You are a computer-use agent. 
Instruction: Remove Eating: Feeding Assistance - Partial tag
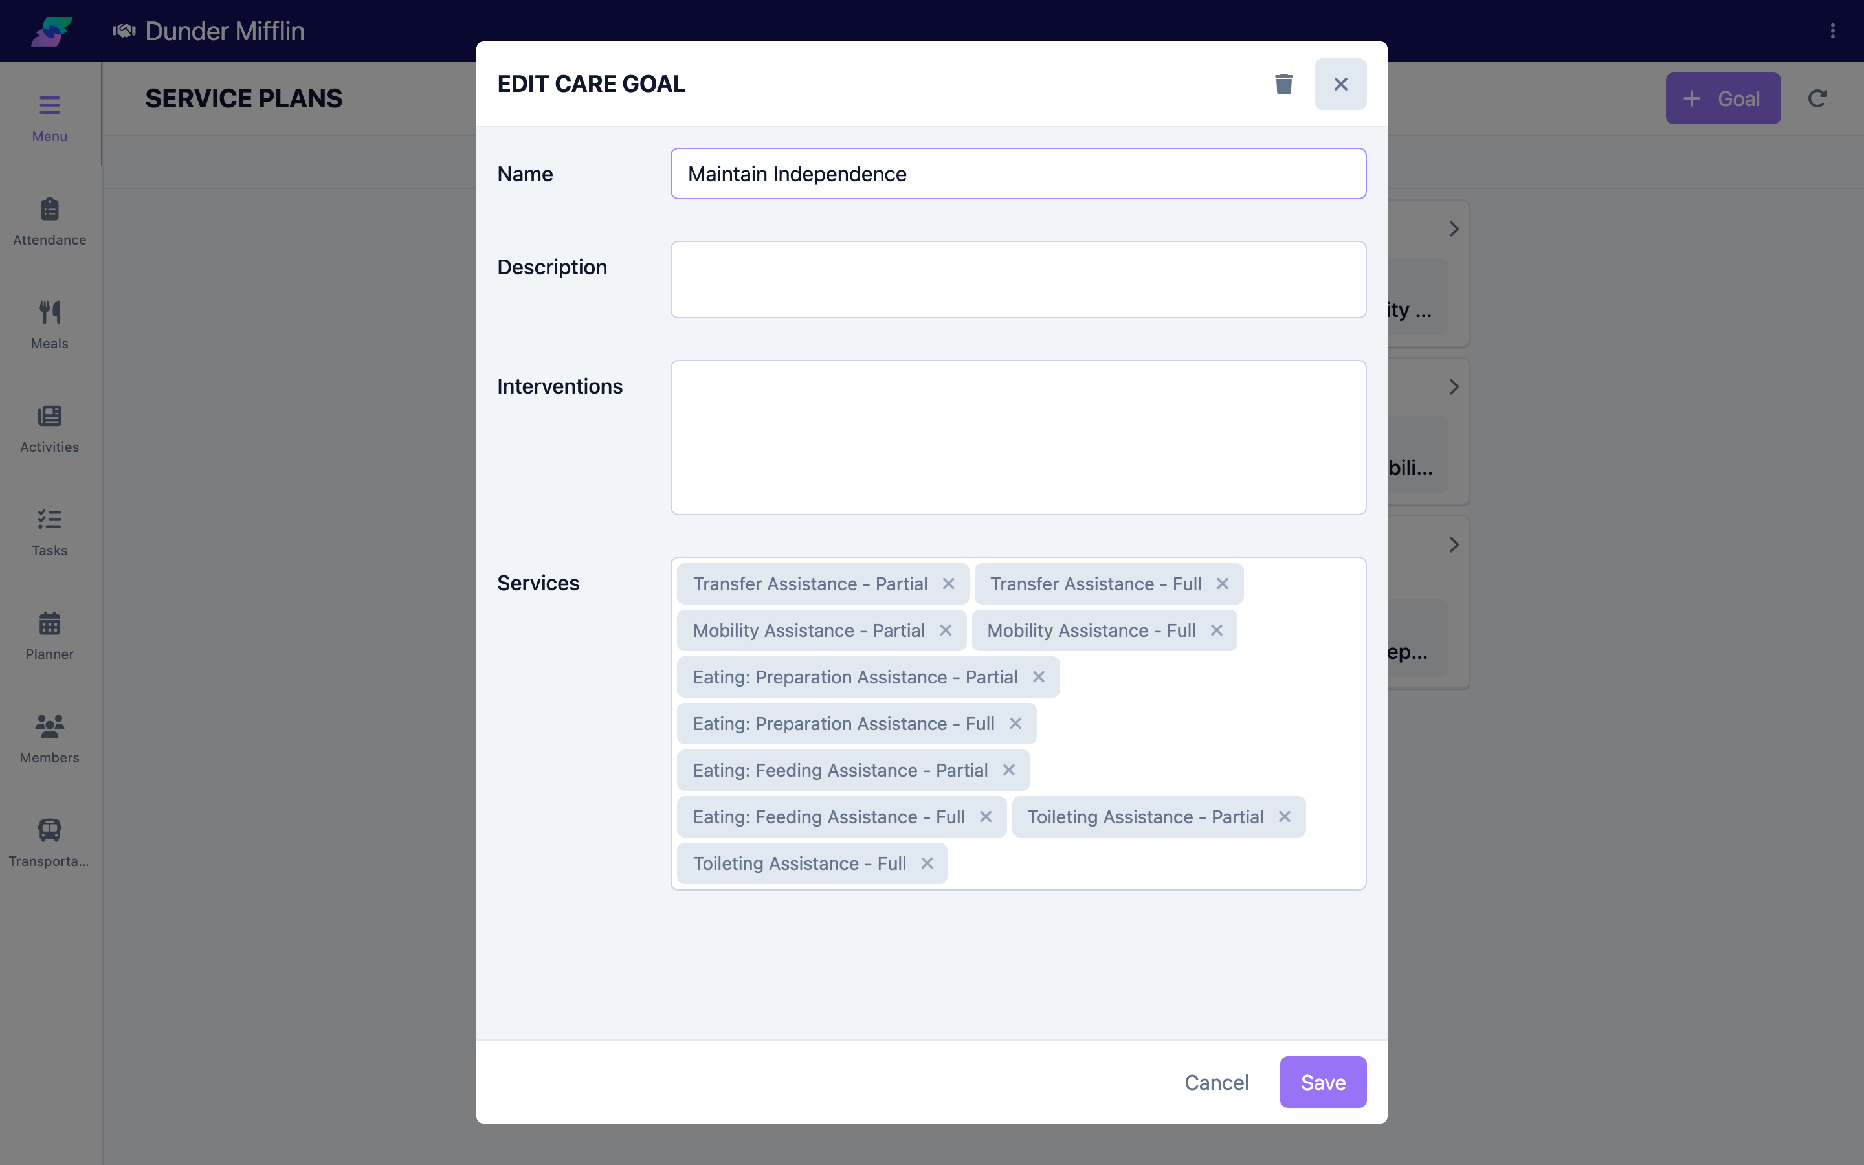(1008, 770)
